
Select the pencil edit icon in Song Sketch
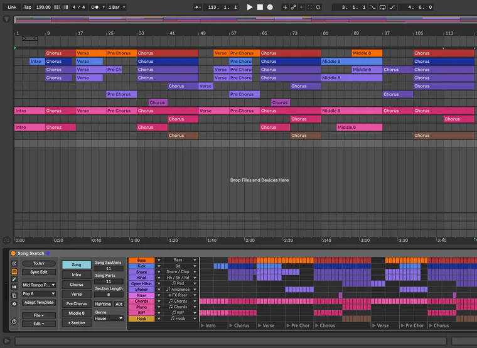[14, 279]
